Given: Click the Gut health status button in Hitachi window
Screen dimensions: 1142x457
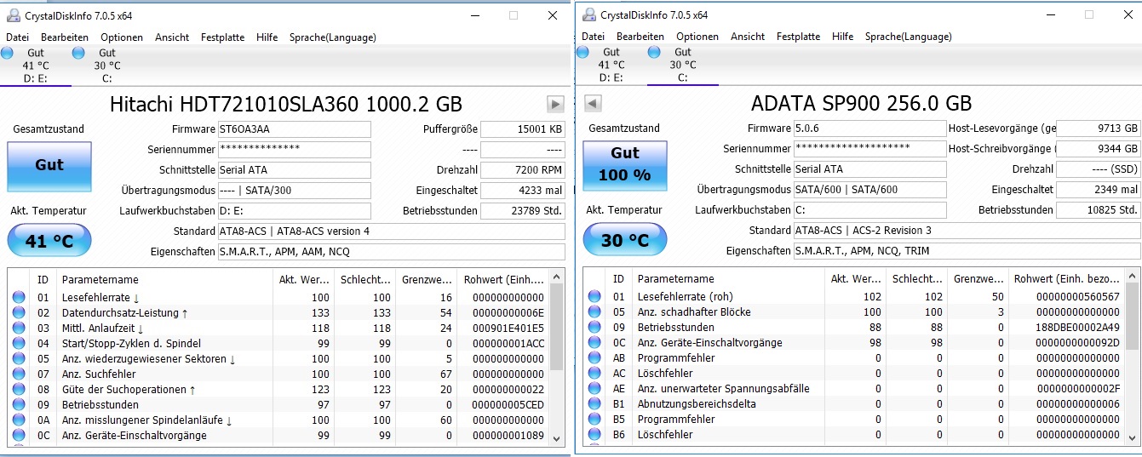Looking at the screenshot, I should coord(49,166).
